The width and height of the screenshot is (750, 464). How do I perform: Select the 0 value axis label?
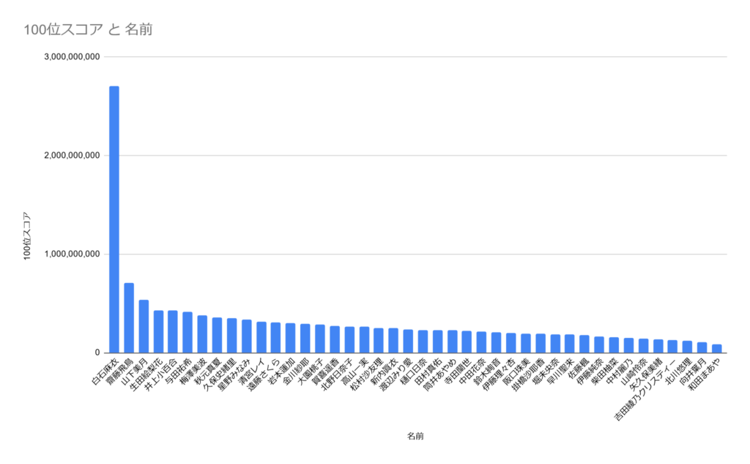[97, 353]
